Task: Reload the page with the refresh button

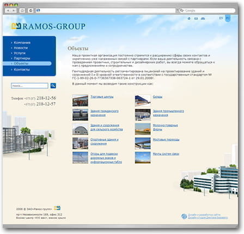Action: click(x=30, y=10)
